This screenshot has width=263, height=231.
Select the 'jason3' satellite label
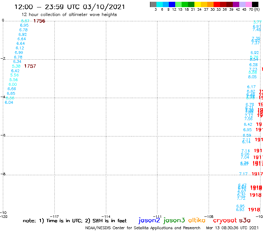pos(174,220)
